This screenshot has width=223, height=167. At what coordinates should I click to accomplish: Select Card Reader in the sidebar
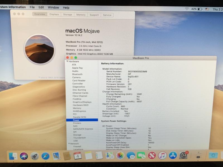click(79, 80)
